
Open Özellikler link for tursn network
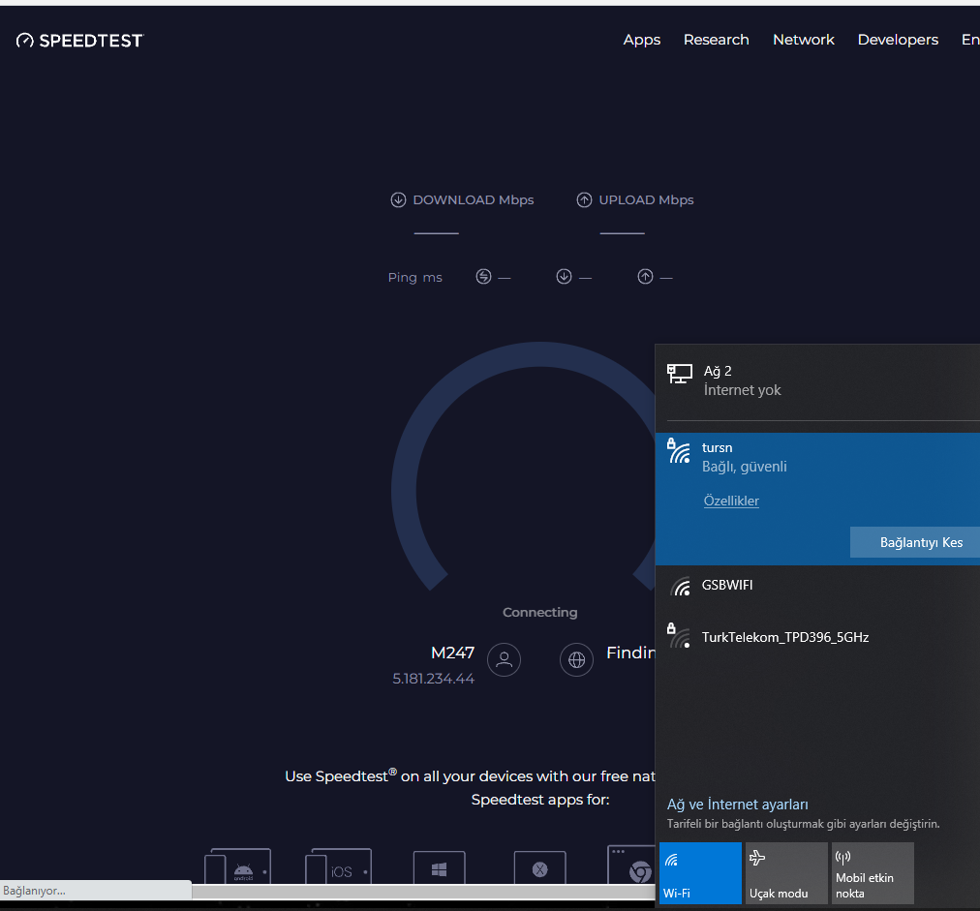(x=730, y=501)
